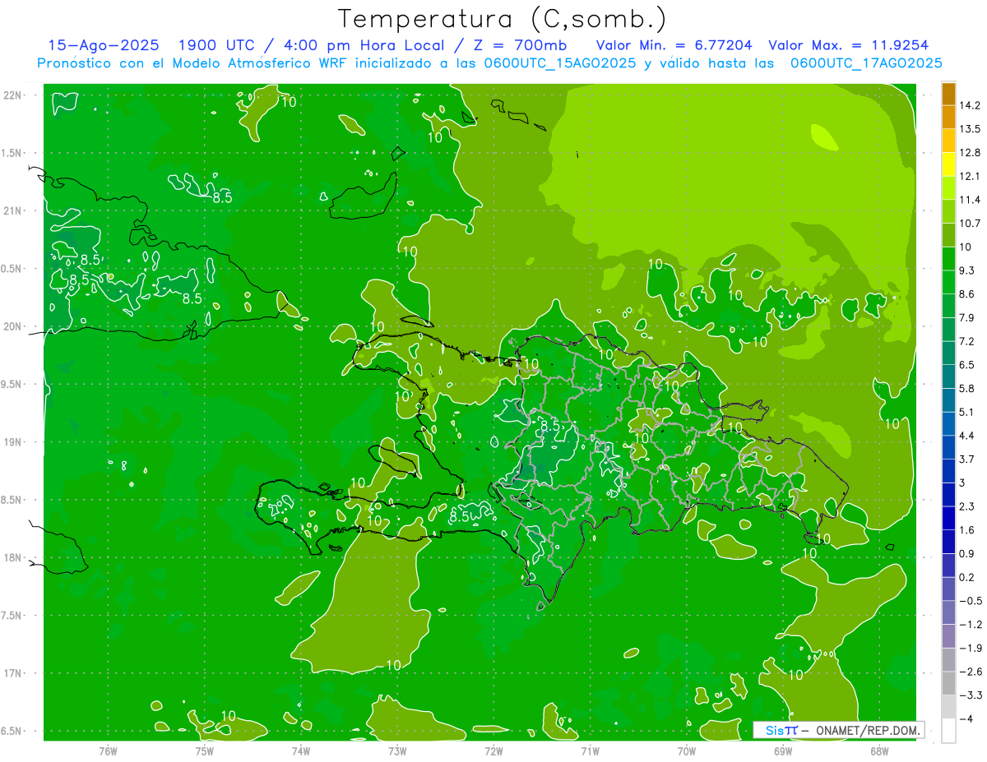The height and width of the screenshot is (762, 987).
Task: Click the '-1.9' colorbar value
Action: (x=970, y=648)
